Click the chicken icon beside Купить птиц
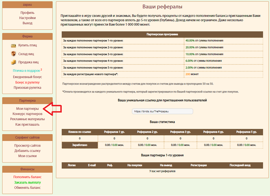Viewport: 270px width, 196px height. tap(13, 46)
